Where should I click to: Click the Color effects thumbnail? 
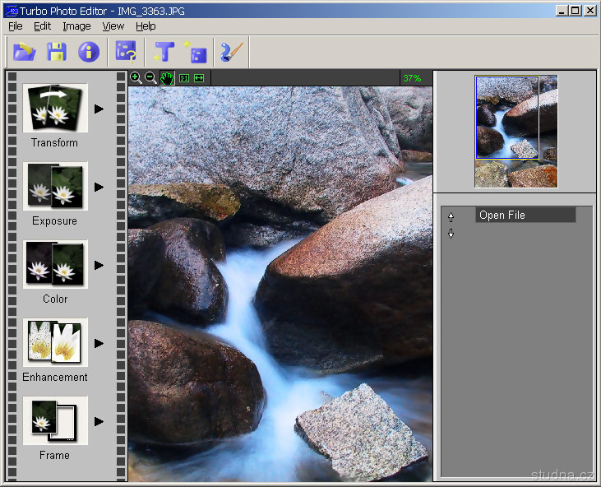click(55, 265)
